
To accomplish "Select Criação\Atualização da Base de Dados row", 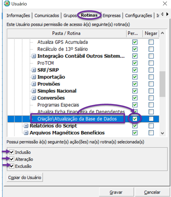I will click(x=83, y=119).
